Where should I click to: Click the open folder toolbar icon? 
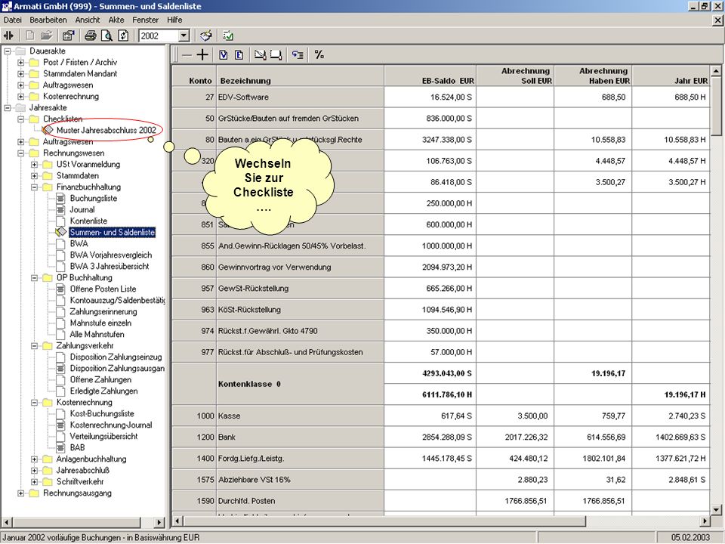46,36
